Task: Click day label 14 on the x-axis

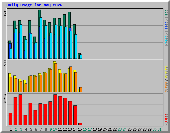Action: (x=75, y=129)
